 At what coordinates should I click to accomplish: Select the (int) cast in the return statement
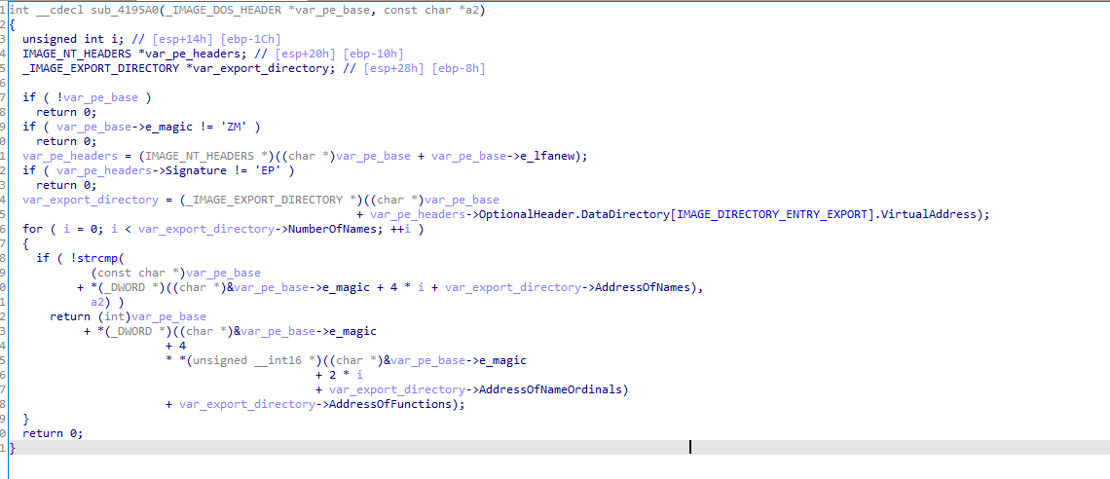pyautogui.click(x=115, y=316)
